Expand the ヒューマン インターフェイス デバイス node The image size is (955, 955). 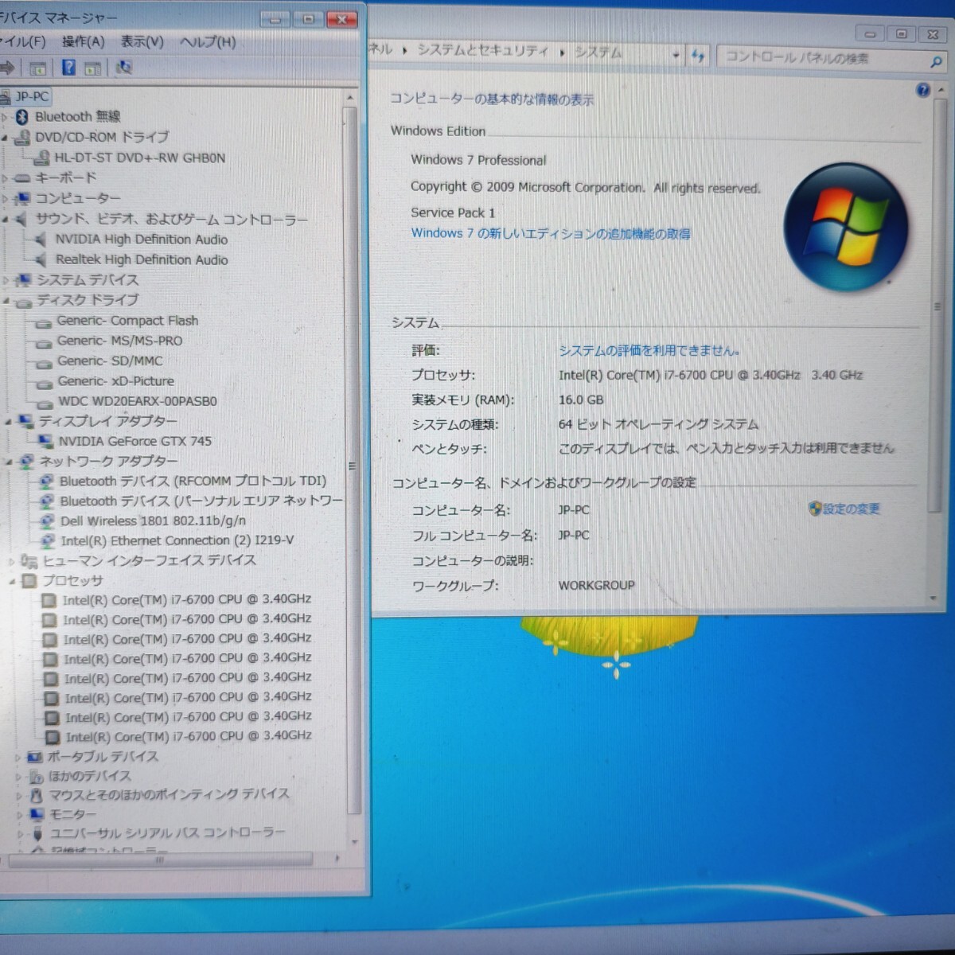tap(11, 561)
